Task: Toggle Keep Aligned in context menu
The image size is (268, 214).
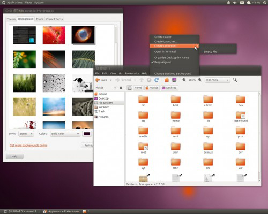Action: pos(162,62)
